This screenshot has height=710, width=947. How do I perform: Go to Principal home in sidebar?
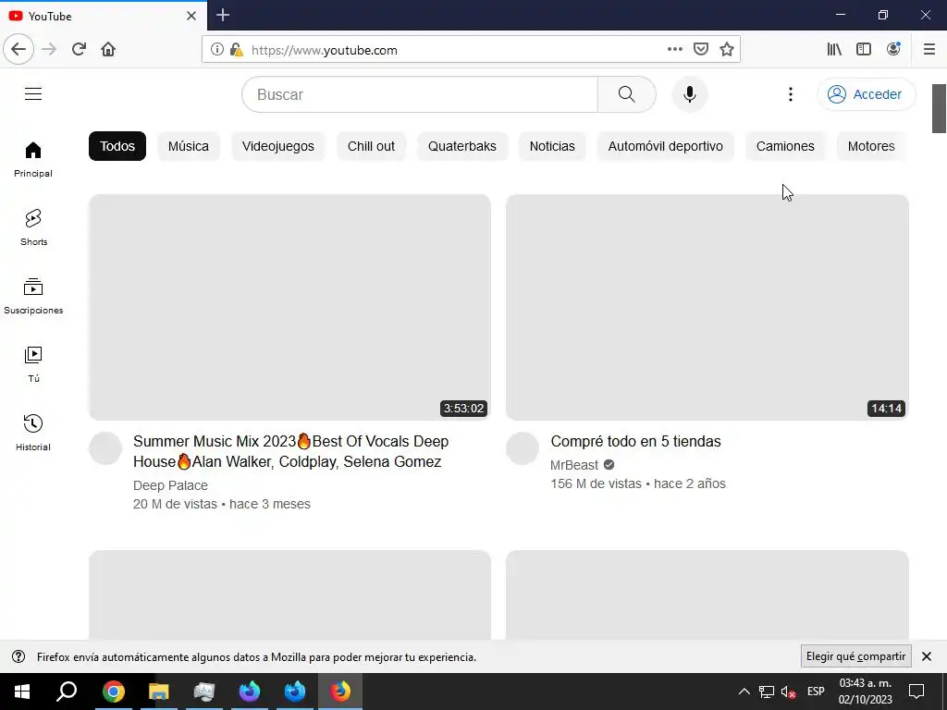33,159
